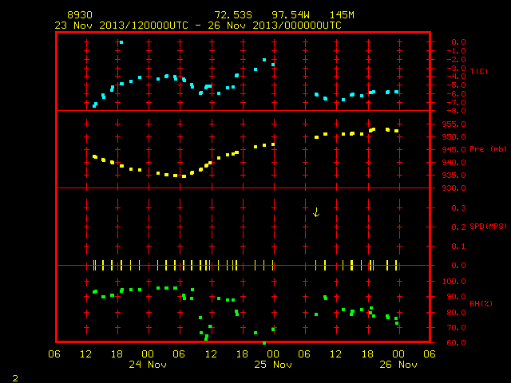Viewport: 511px width, 383px height.
Task: Click the date range header text
Action: 198,26
